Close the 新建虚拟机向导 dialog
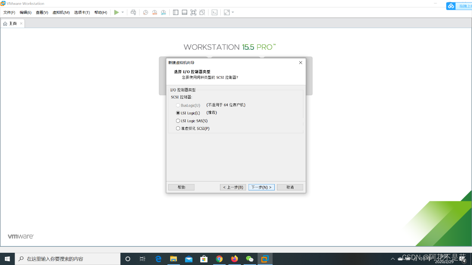472x265 pixels. [x=301, y=62]
